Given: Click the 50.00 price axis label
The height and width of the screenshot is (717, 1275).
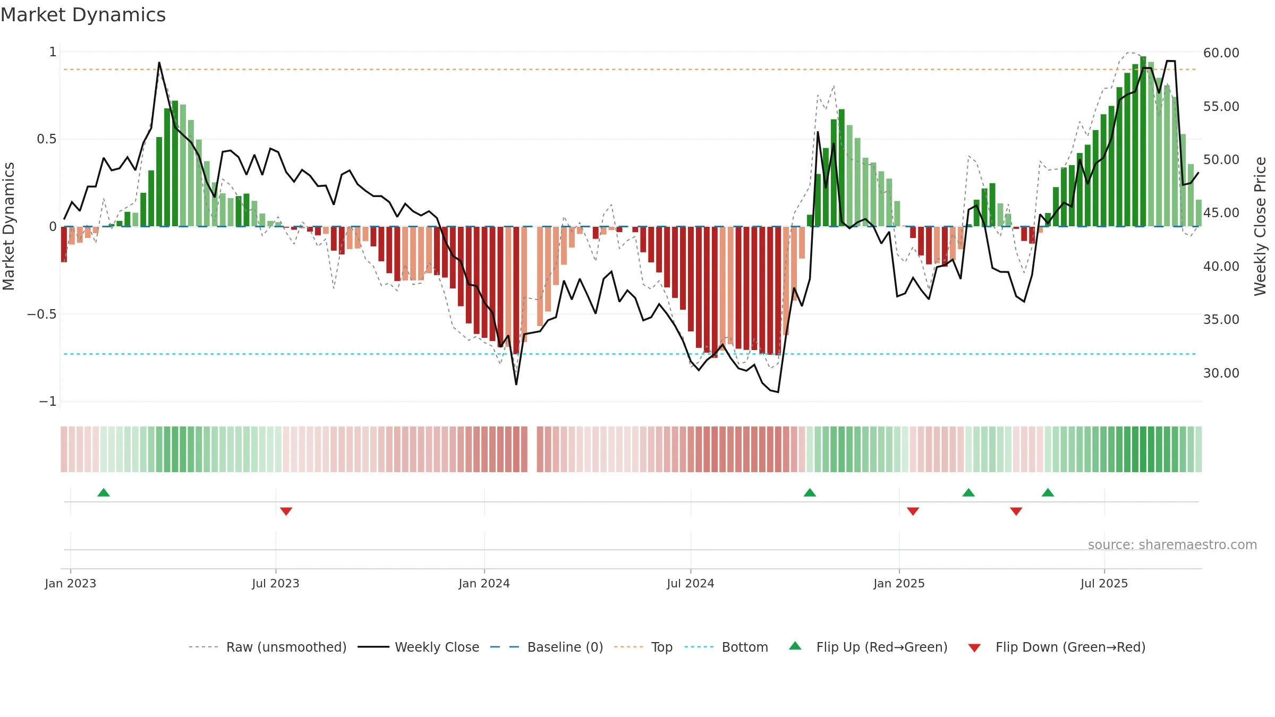Looking at the screenshot, I should (x=1221, y=159).
